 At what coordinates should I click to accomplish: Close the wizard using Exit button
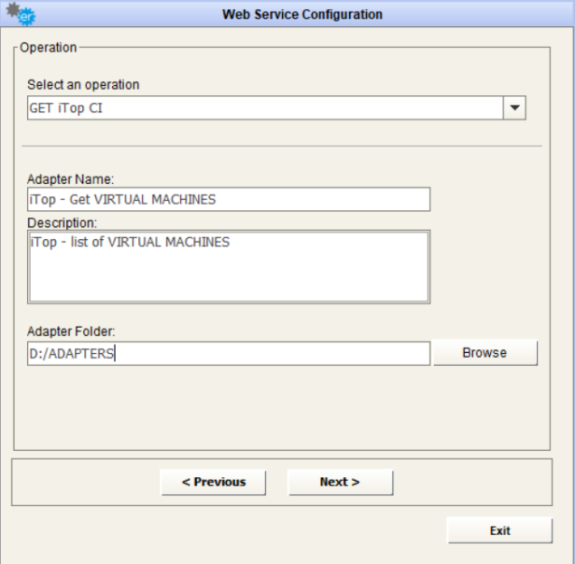coord(499,531)
